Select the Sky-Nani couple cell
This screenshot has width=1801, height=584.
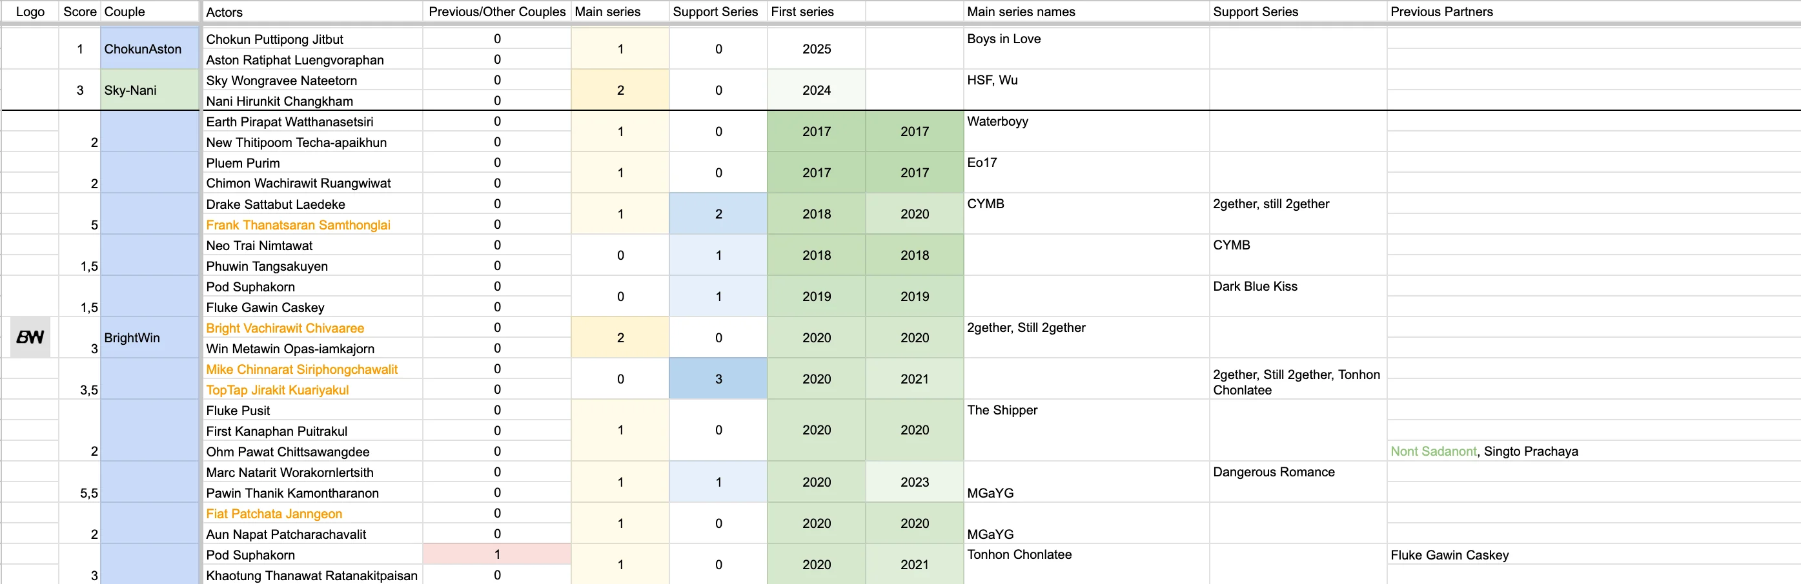point(150,90)
